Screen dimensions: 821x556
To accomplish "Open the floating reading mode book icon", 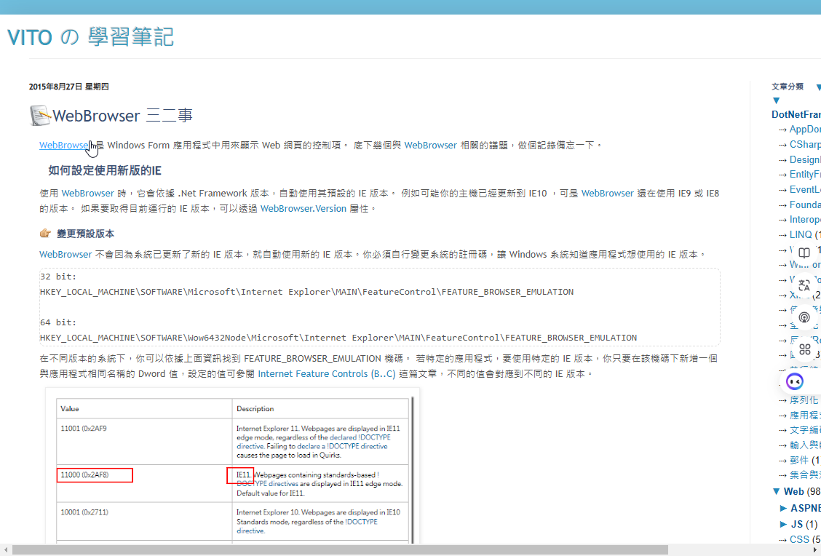I will (804, 252).
